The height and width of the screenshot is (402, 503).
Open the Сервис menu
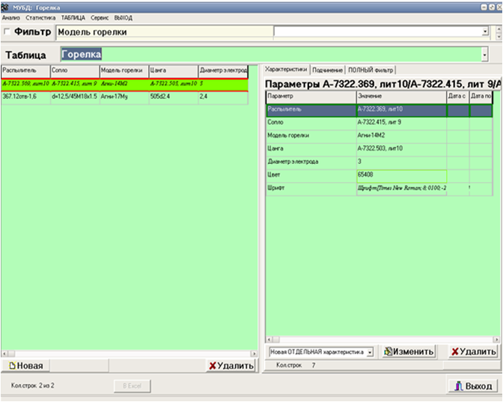click(100, 18)
